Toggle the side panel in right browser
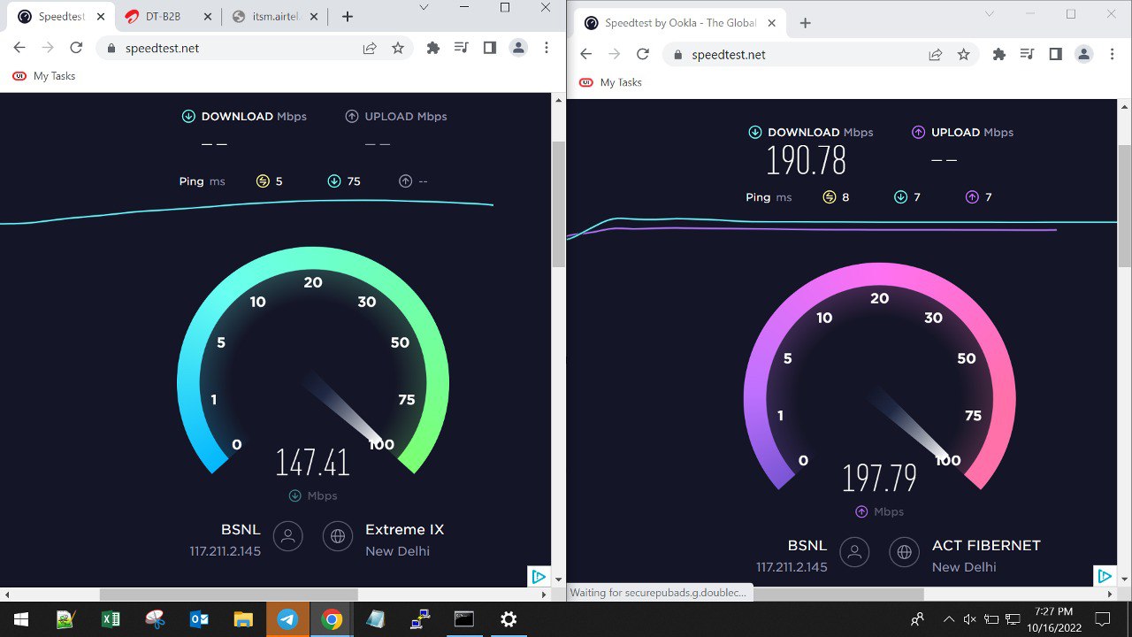The height and width of the screenshot is (637, 1132). (1055, 55)
